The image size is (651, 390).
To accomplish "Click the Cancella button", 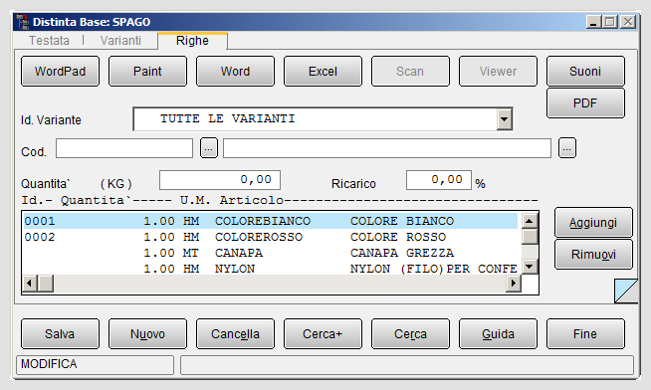I will click(x=235, y=334).
